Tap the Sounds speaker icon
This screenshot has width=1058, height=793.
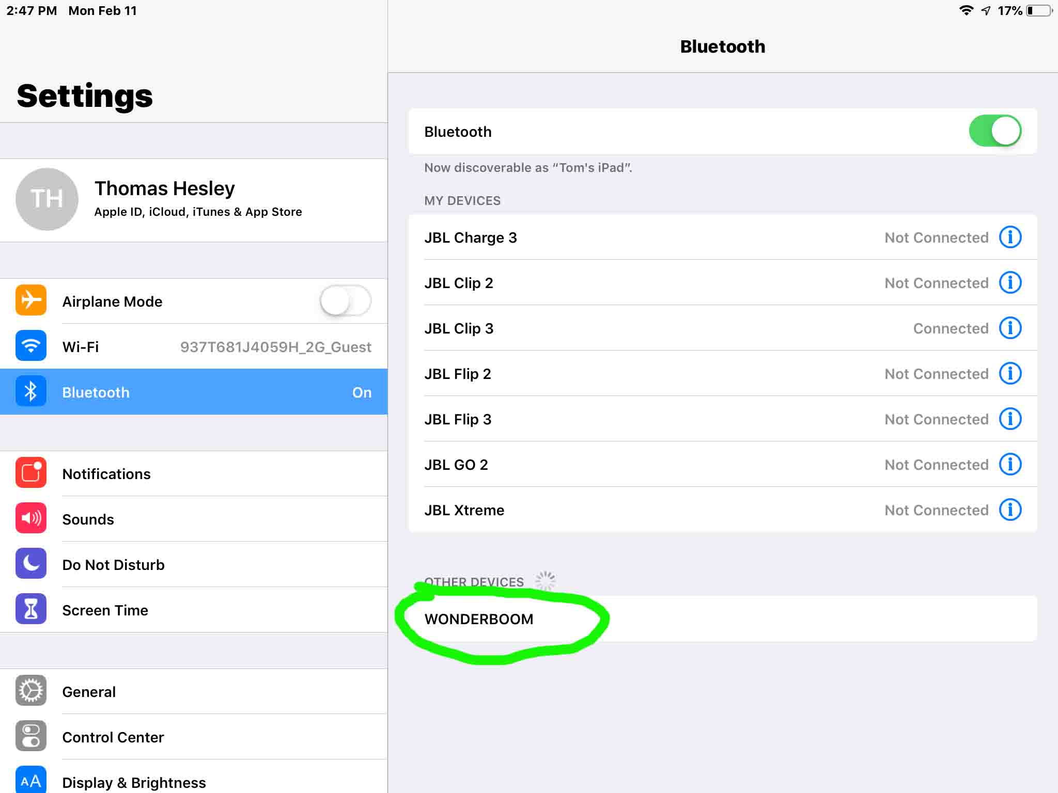(x=31, y=518)
